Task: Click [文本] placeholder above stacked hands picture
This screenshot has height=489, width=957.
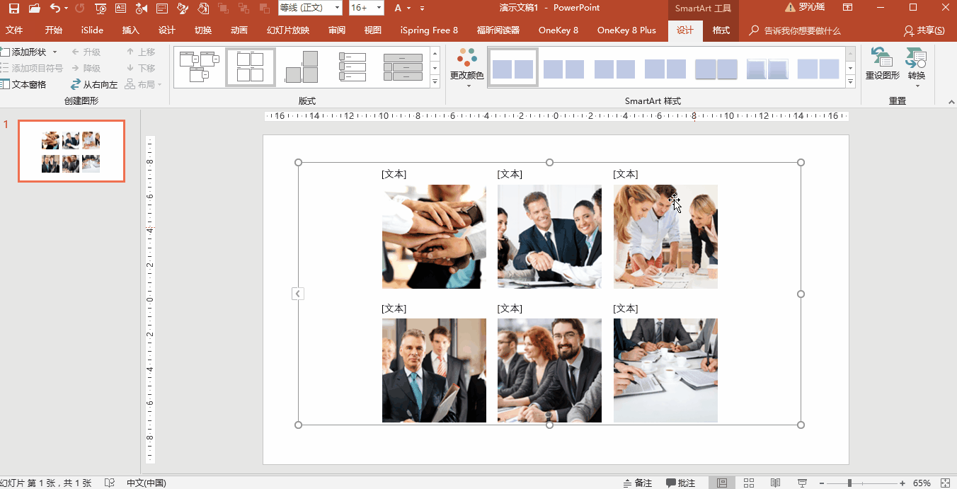Action: click(394, 174)
